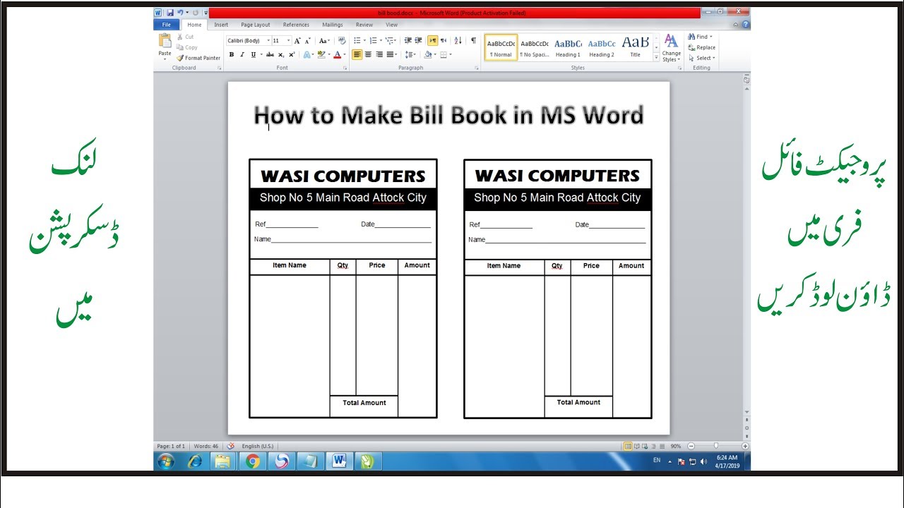
Task: Click the volume icon in system tray
Action: [703, 461]
